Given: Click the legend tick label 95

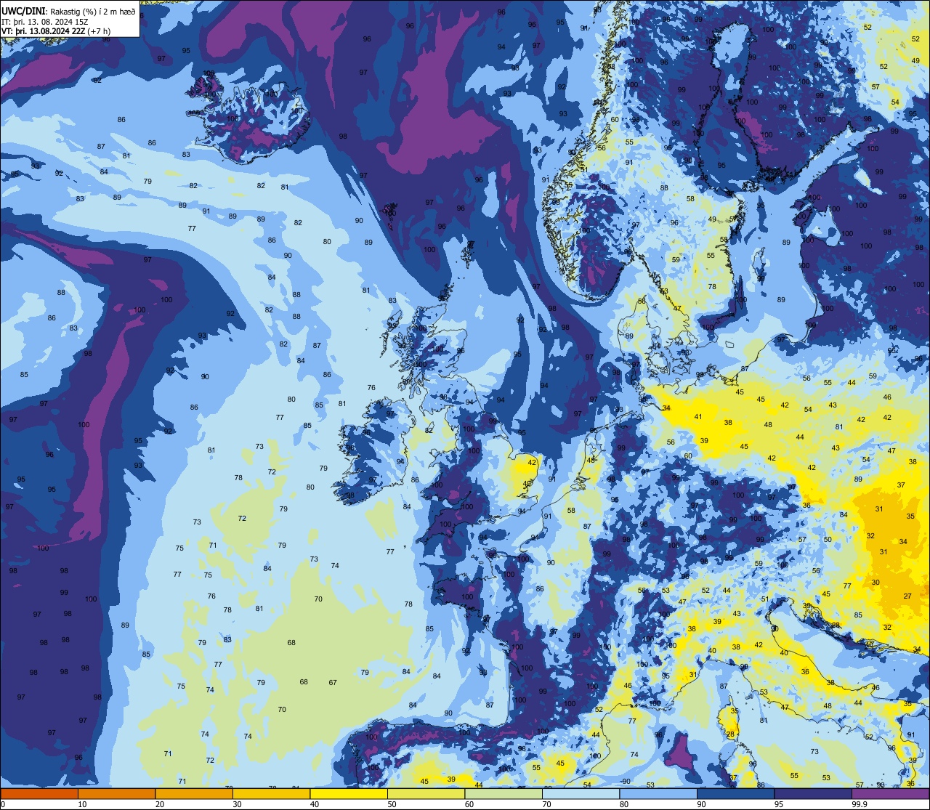Looking at the screenshot, I should pos(779,804).
